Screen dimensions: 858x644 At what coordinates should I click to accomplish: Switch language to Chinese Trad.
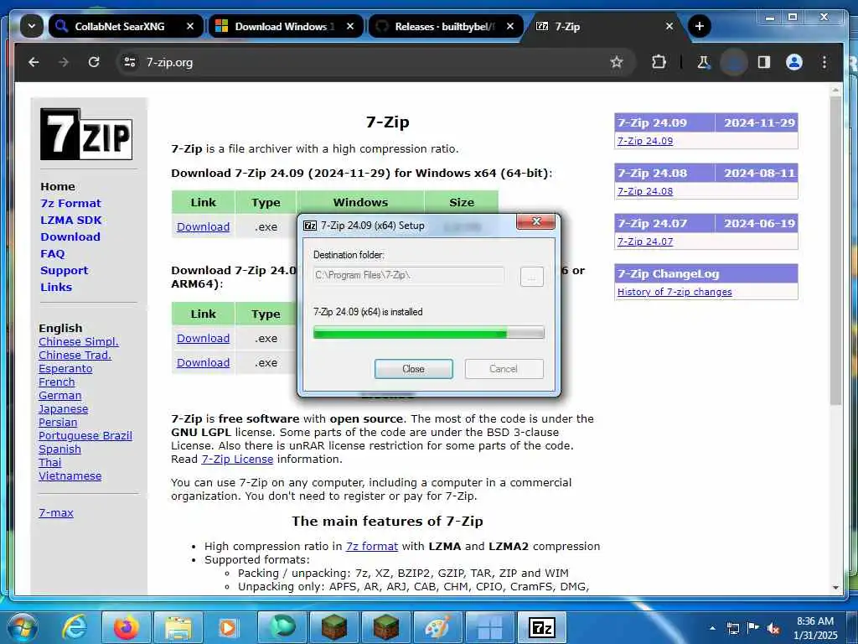pos(75,356)
